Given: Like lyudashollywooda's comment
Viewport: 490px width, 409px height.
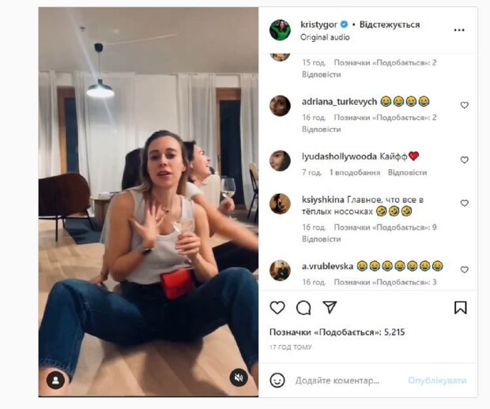Looking at the screenshot, I should pos(465,159).
